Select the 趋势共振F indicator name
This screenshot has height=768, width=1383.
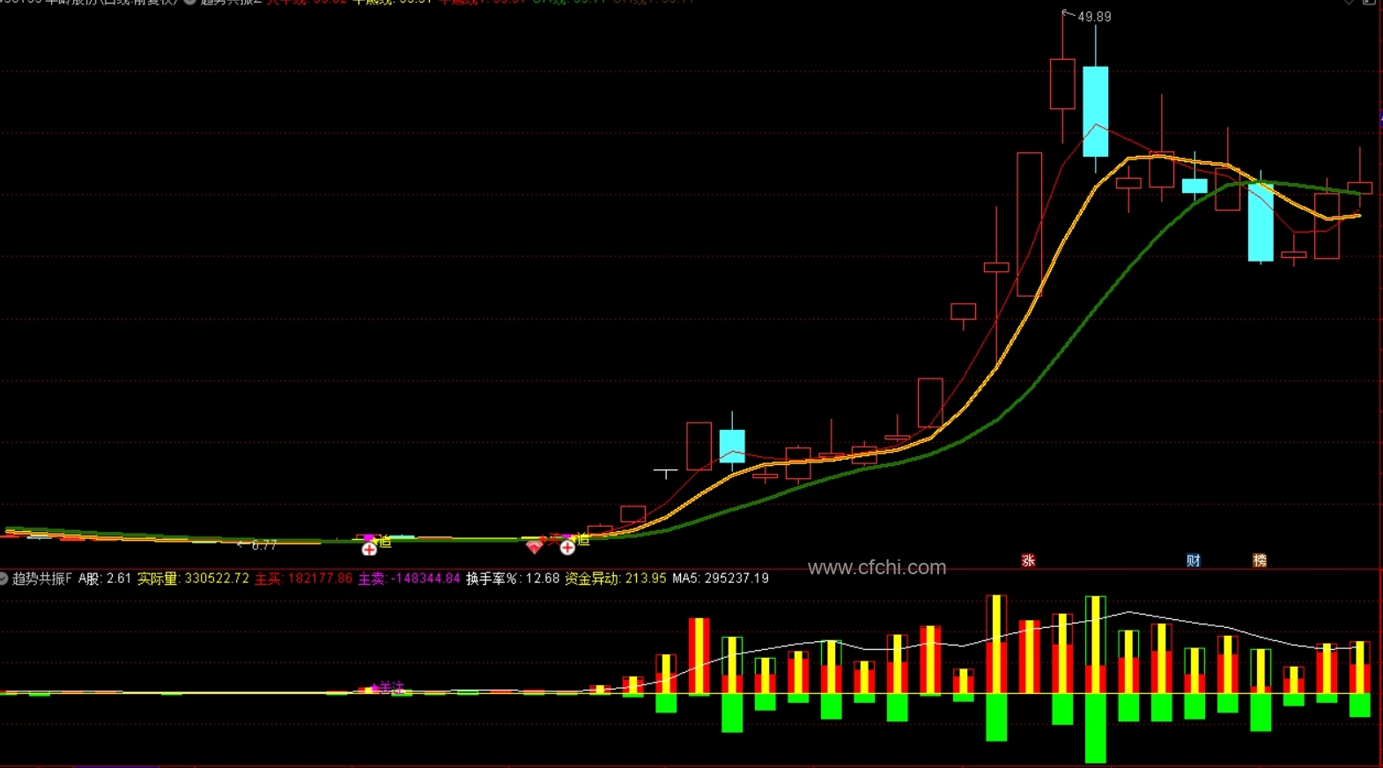[x=42, y=579]
